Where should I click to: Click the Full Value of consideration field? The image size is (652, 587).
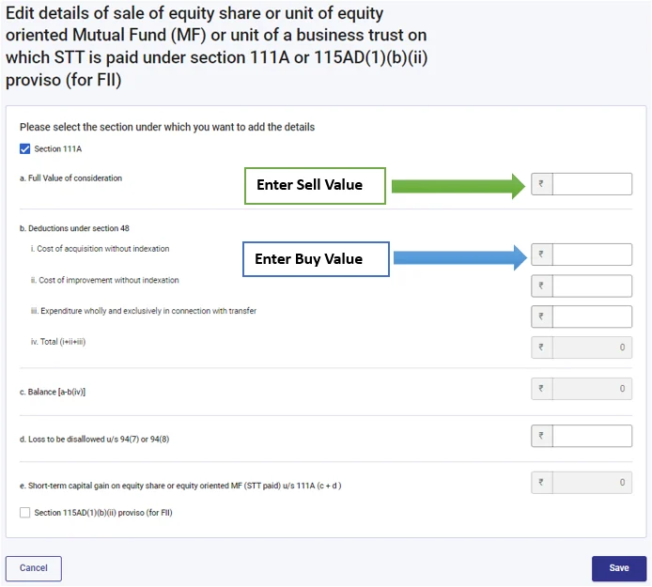pos(591,184)
